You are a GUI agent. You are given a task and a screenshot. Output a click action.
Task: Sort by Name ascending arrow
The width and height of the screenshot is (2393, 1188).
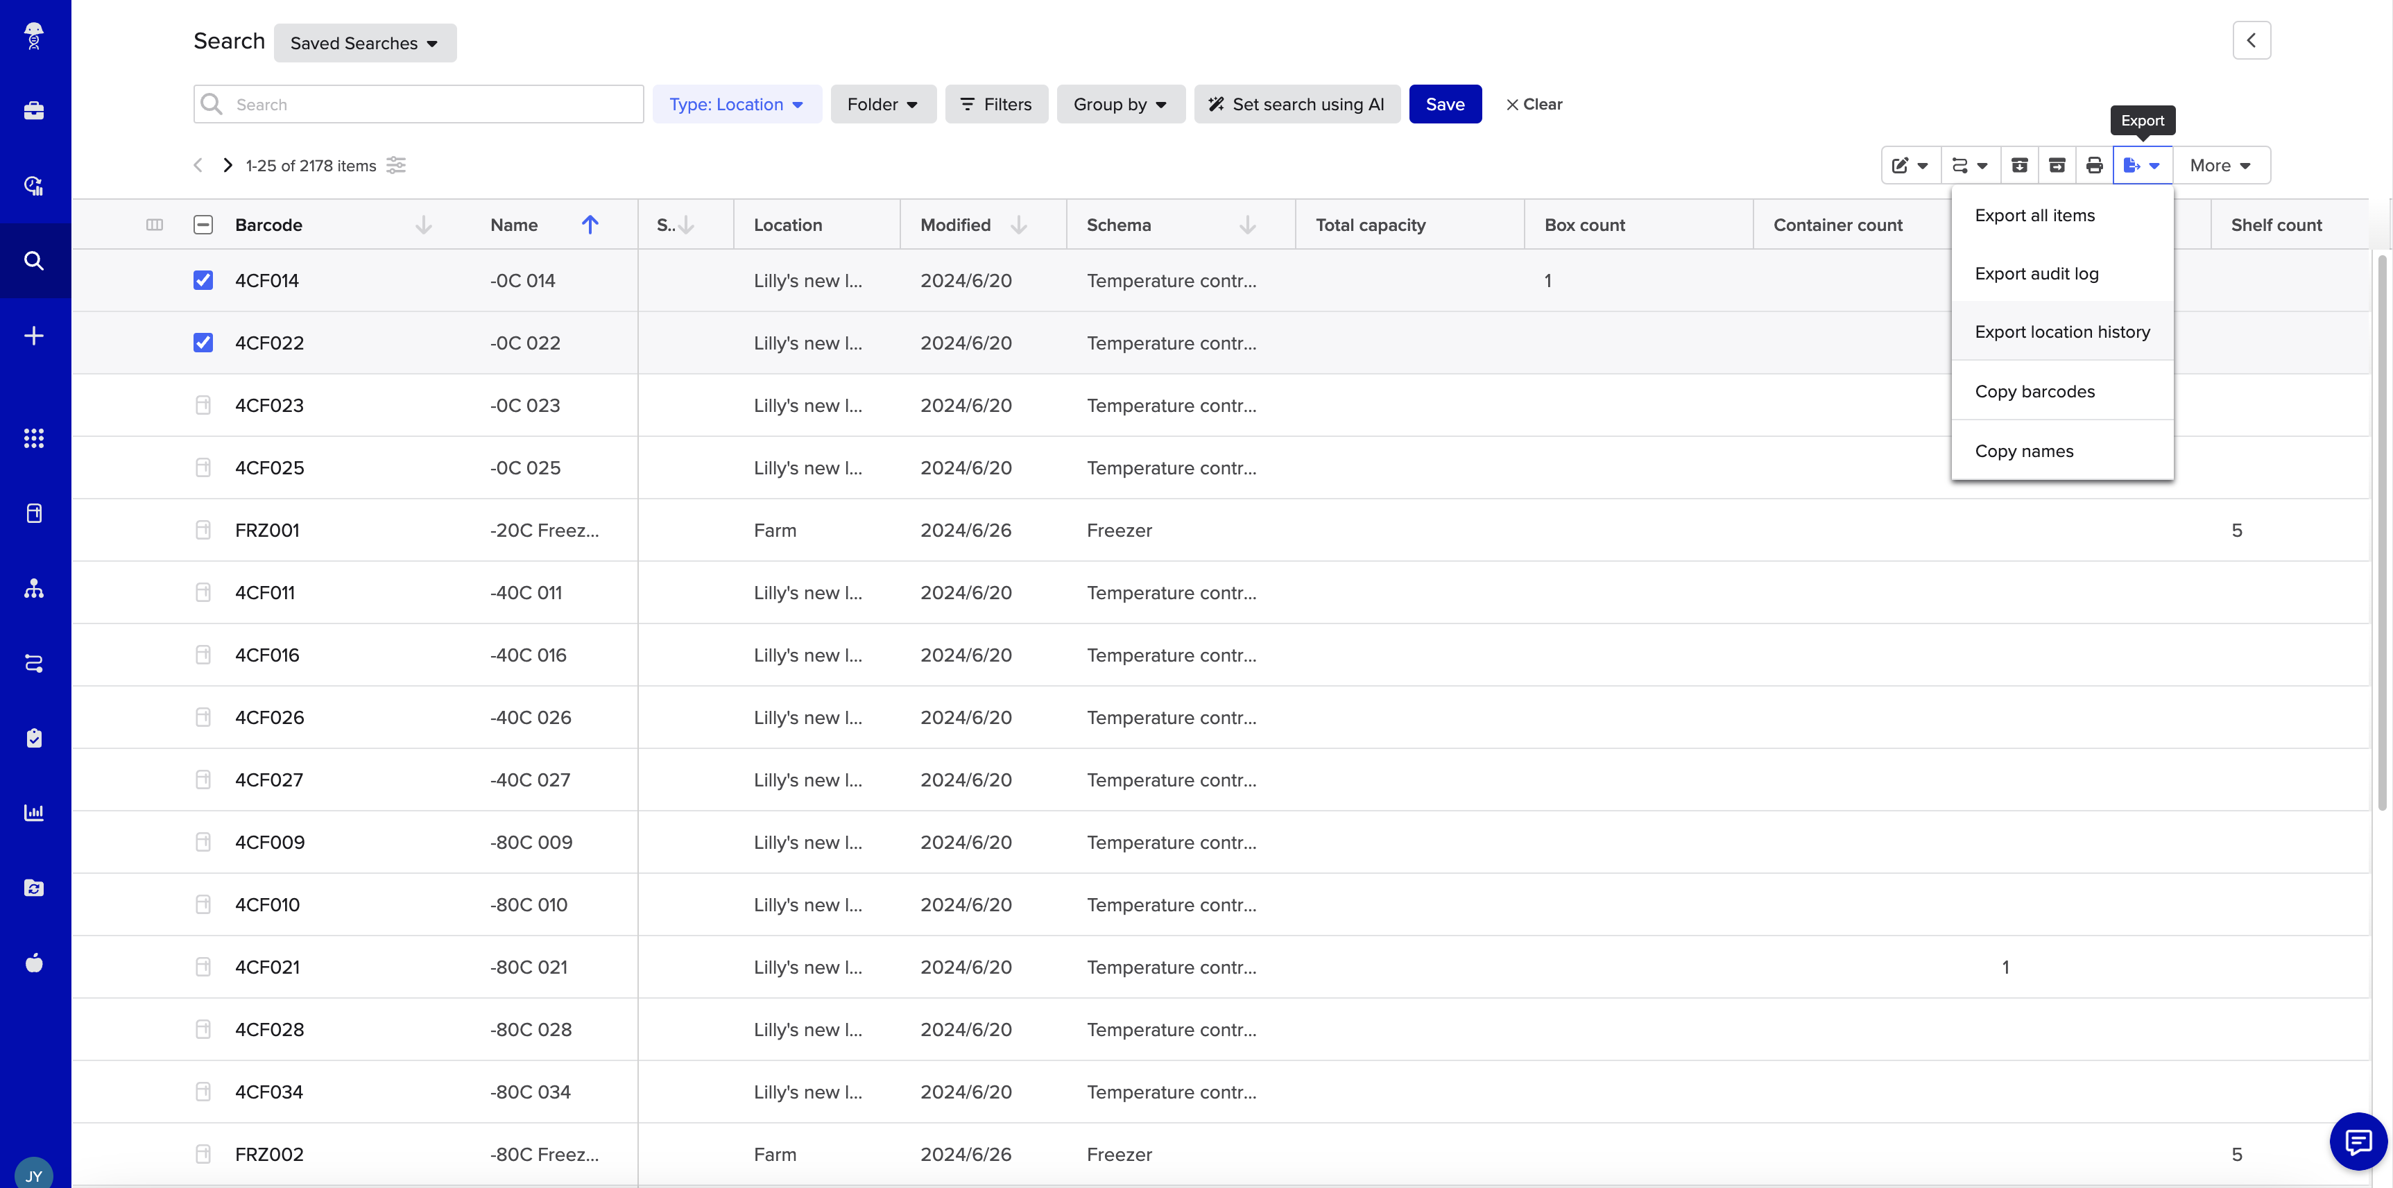point(590,225)
